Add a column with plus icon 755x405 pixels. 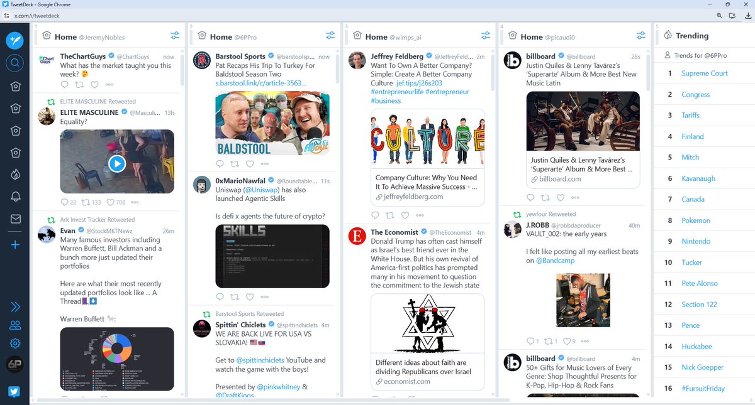click(15, 244)
